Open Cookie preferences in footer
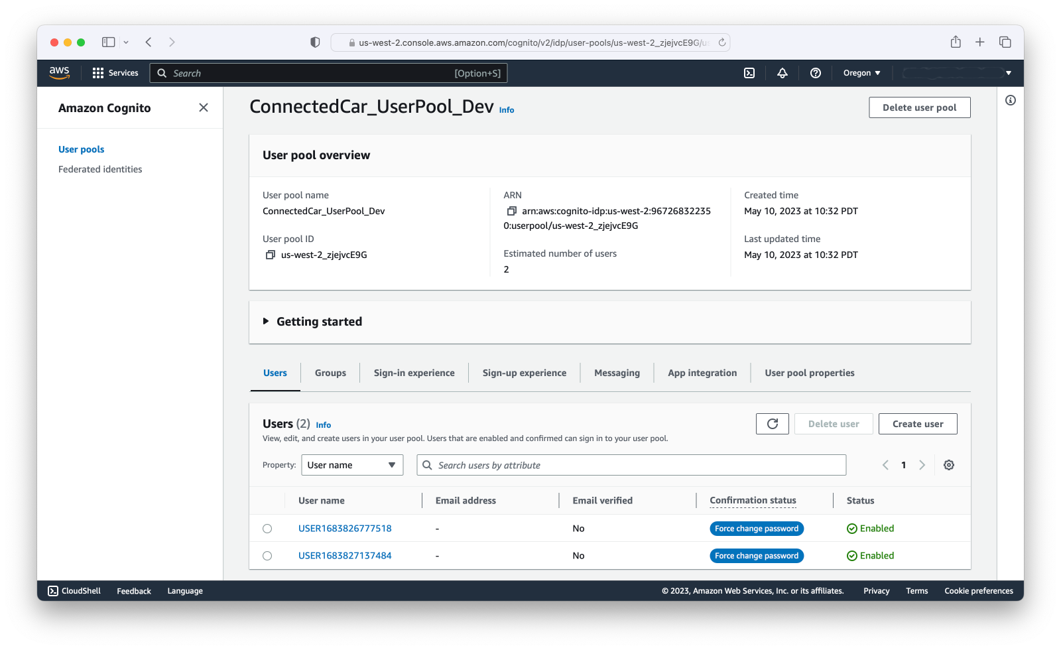The width and height of the screenshot is (1061, 650). [979, 591]
